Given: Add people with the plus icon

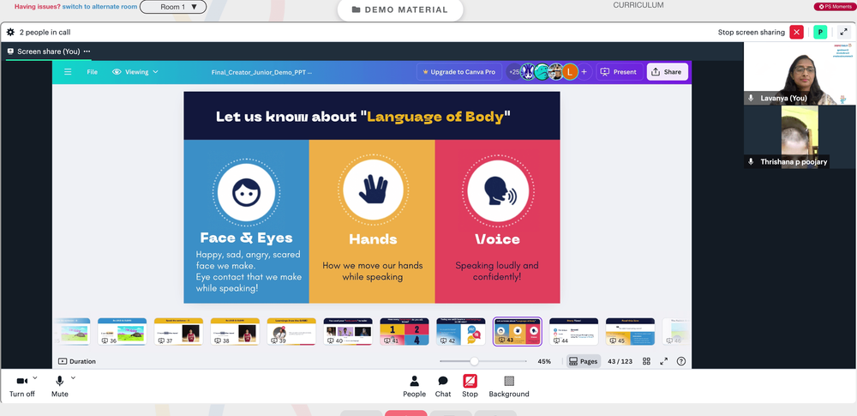Looking at the screenshot, I should click(x=584, y=72).
